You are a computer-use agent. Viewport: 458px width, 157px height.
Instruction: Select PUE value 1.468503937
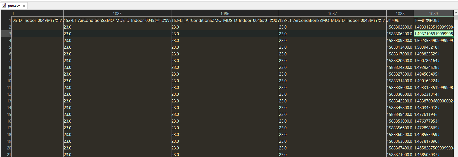(433, 154)
